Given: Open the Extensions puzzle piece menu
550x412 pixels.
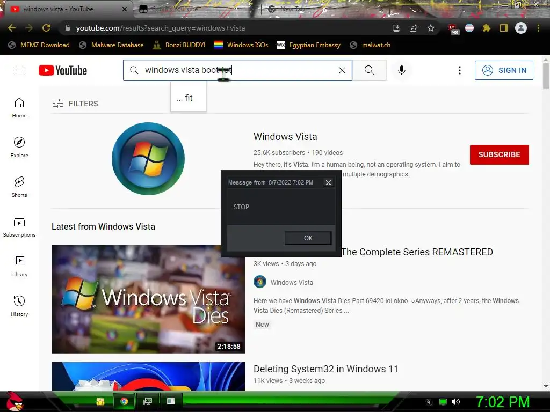Looking at the screenshot, I should coord(486,28).
